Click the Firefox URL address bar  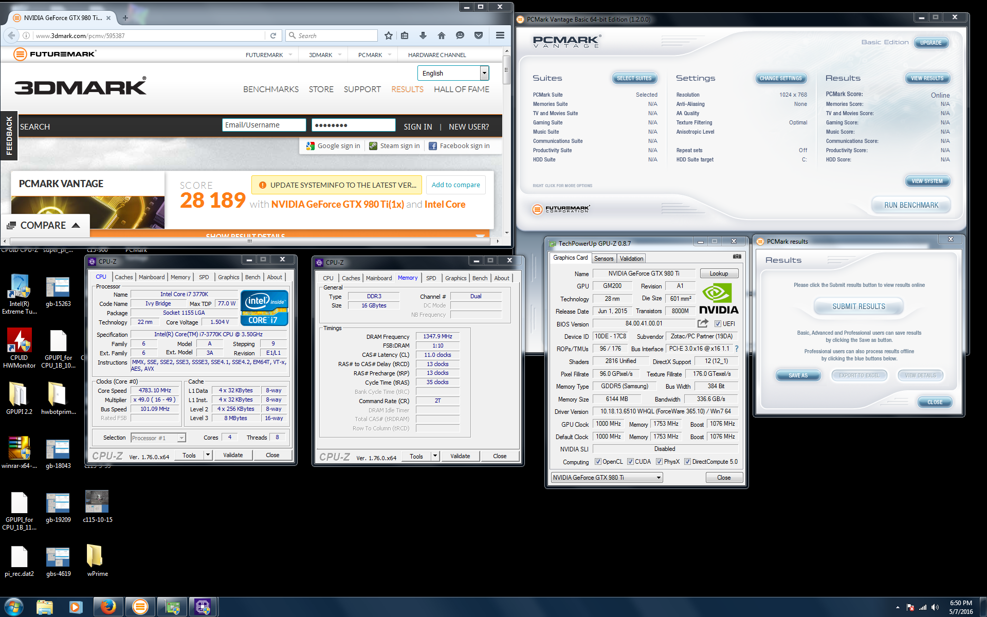[149, 35]
